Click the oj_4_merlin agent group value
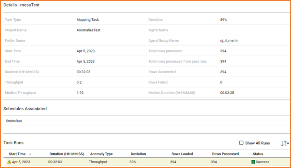 pyautogui.click(x=229, y=40)
